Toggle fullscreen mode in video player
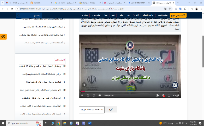Image resolution: width=204 pixels, height=126 pixels. pos(169,96)
